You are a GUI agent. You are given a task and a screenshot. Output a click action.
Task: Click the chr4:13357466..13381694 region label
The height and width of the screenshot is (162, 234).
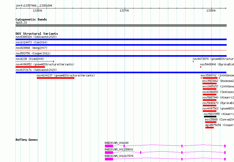coord(34,6)
